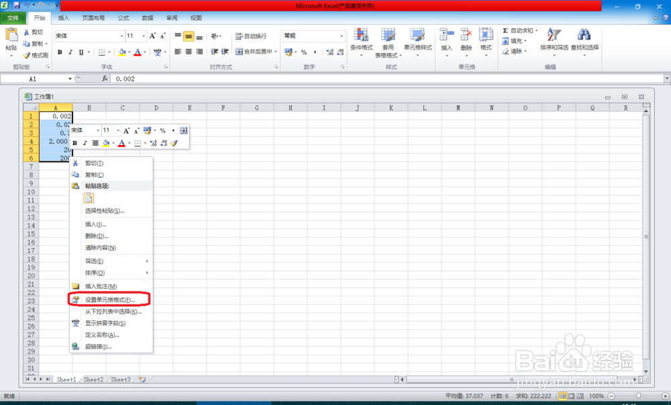
Task: Toggle middle vertical alignment in ribbon
Action: click(x=189, y=36)
